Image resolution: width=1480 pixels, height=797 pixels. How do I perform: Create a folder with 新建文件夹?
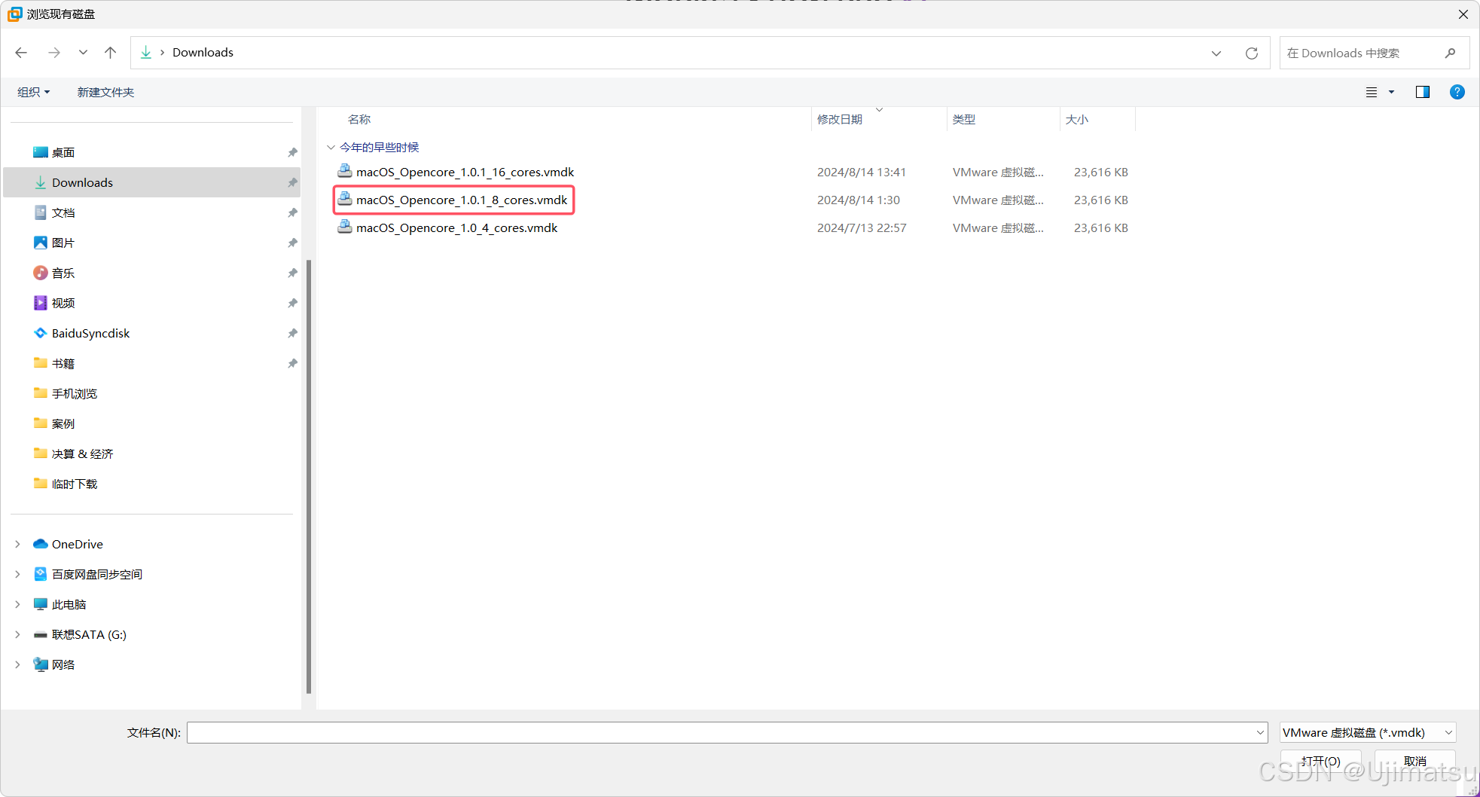click(x=105, y=92)
